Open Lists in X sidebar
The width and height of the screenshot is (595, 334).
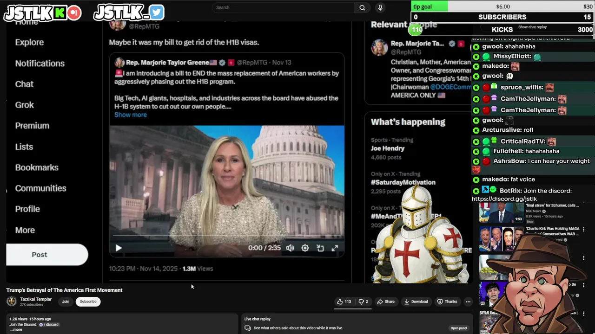tap(24, 147)
